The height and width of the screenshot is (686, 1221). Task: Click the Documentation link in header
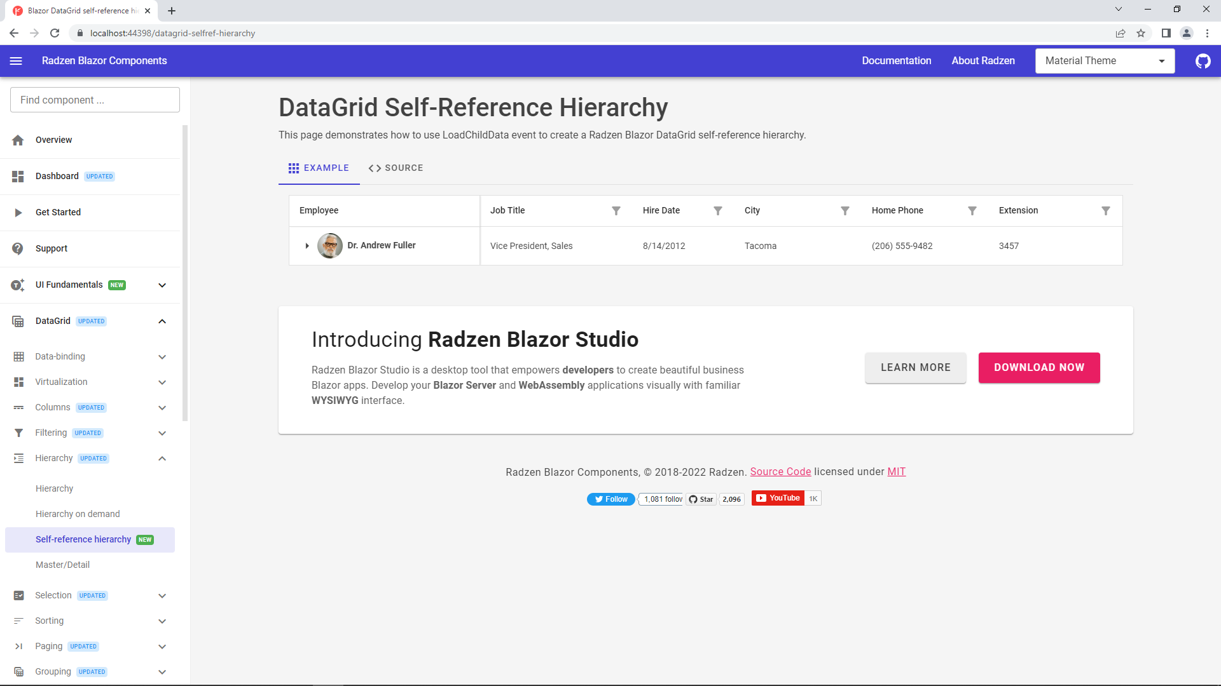coord(896,61)
